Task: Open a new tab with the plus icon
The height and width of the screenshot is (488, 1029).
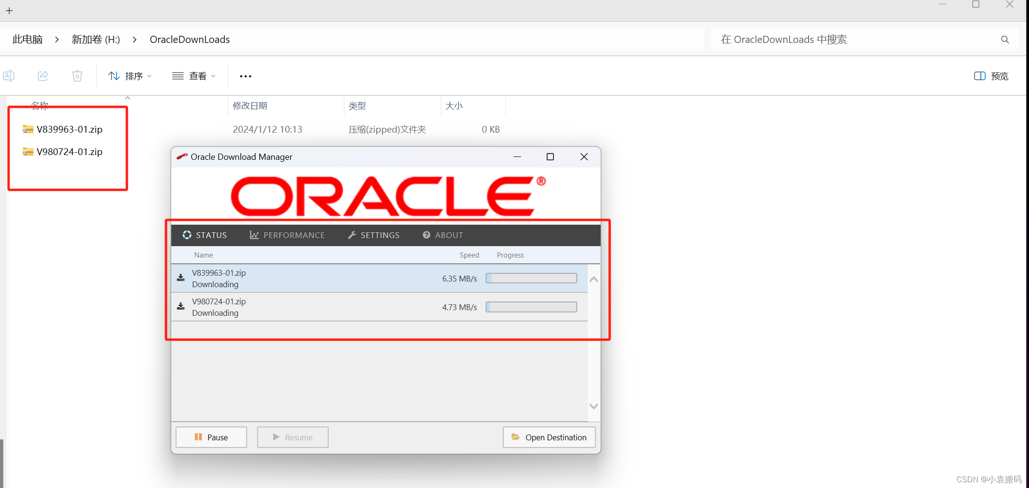Action: point(9,10)
